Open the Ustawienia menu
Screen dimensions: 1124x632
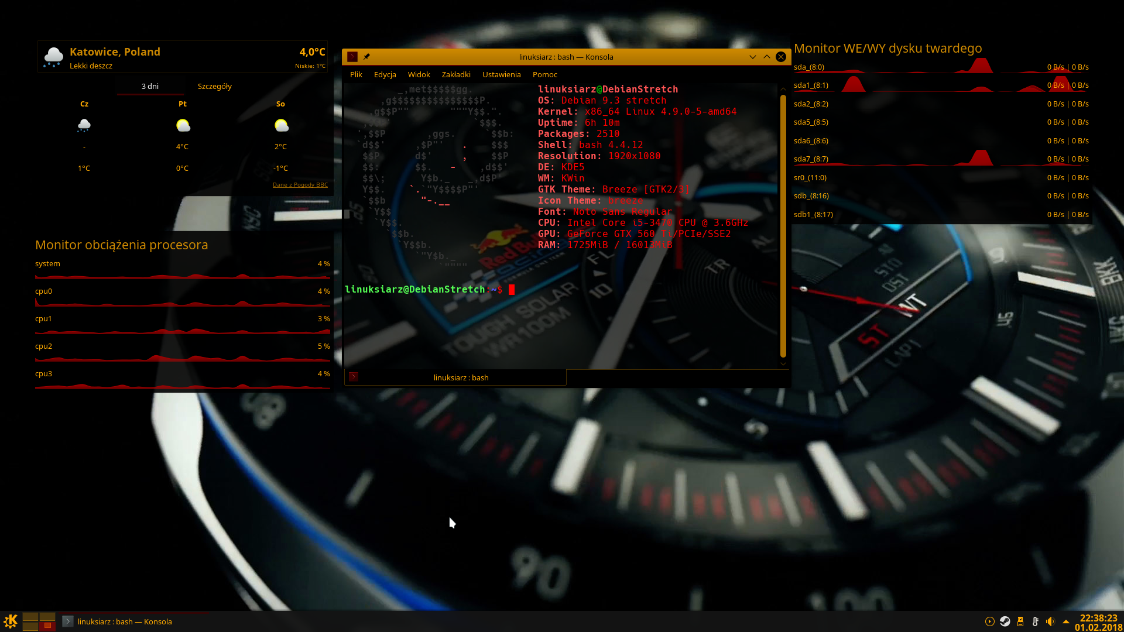[501, 74]
